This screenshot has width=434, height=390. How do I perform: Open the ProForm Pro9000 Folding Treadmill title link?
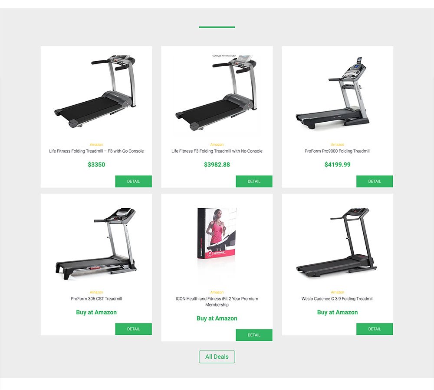point(337,151)
